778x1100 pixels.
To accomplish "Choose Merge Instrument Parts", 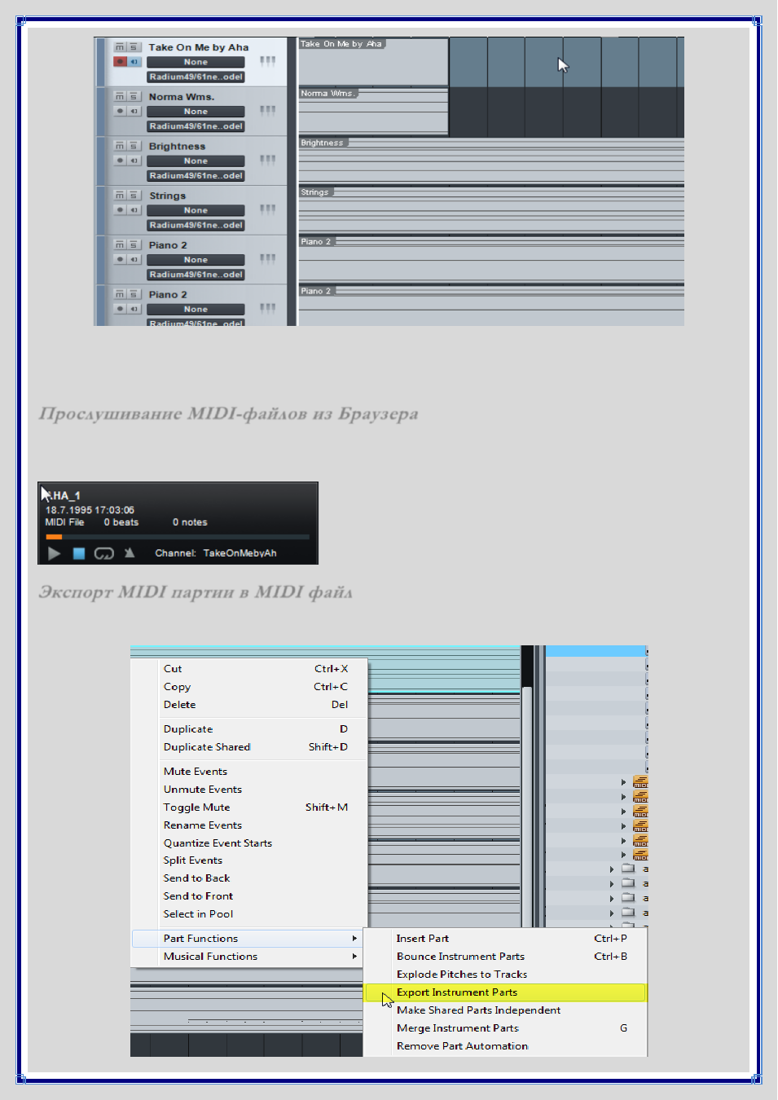I will coord(505,1028).
